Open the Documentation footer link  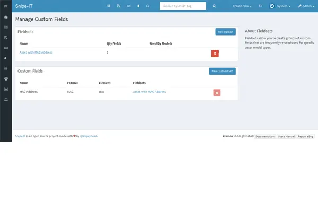[x=265, y=136]
